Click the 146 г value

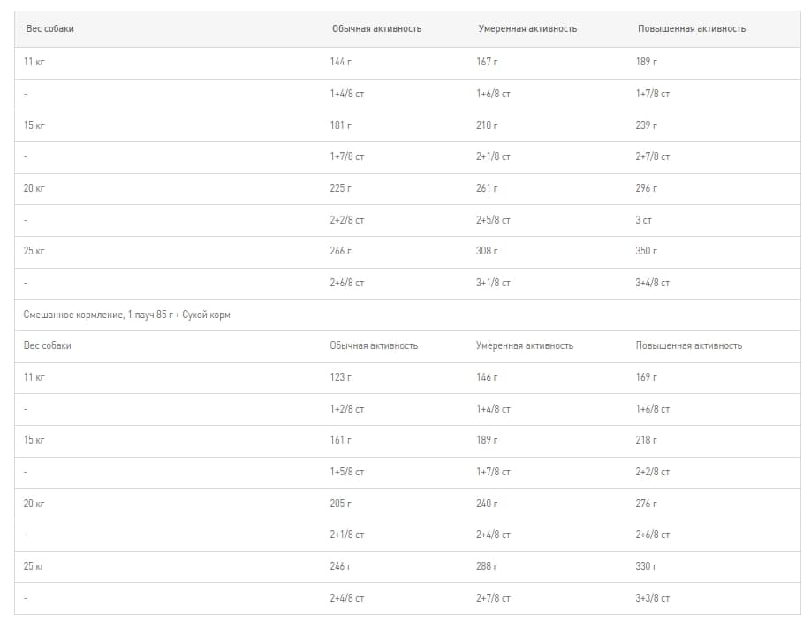[x=487, y=377]
